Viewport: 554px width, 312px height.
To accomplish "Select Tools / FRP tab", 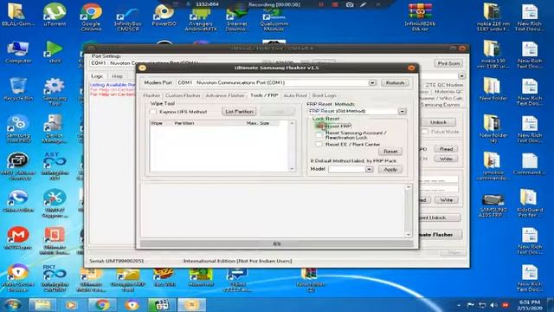I will click(264, 95).
